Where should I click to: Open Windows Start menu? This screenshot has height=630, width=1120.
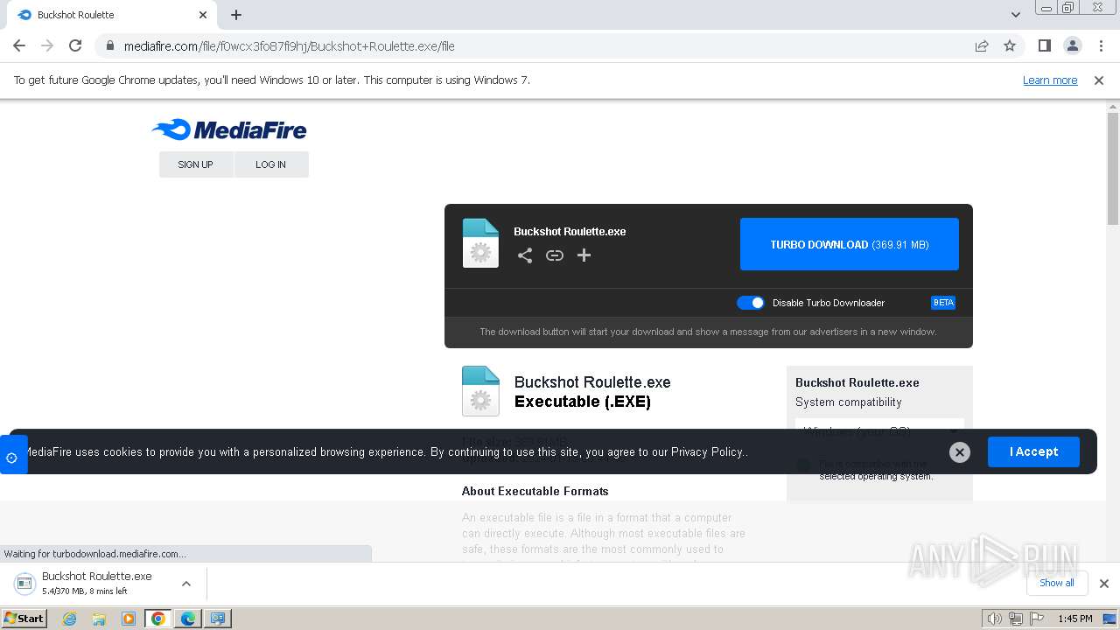pos(24,619)
